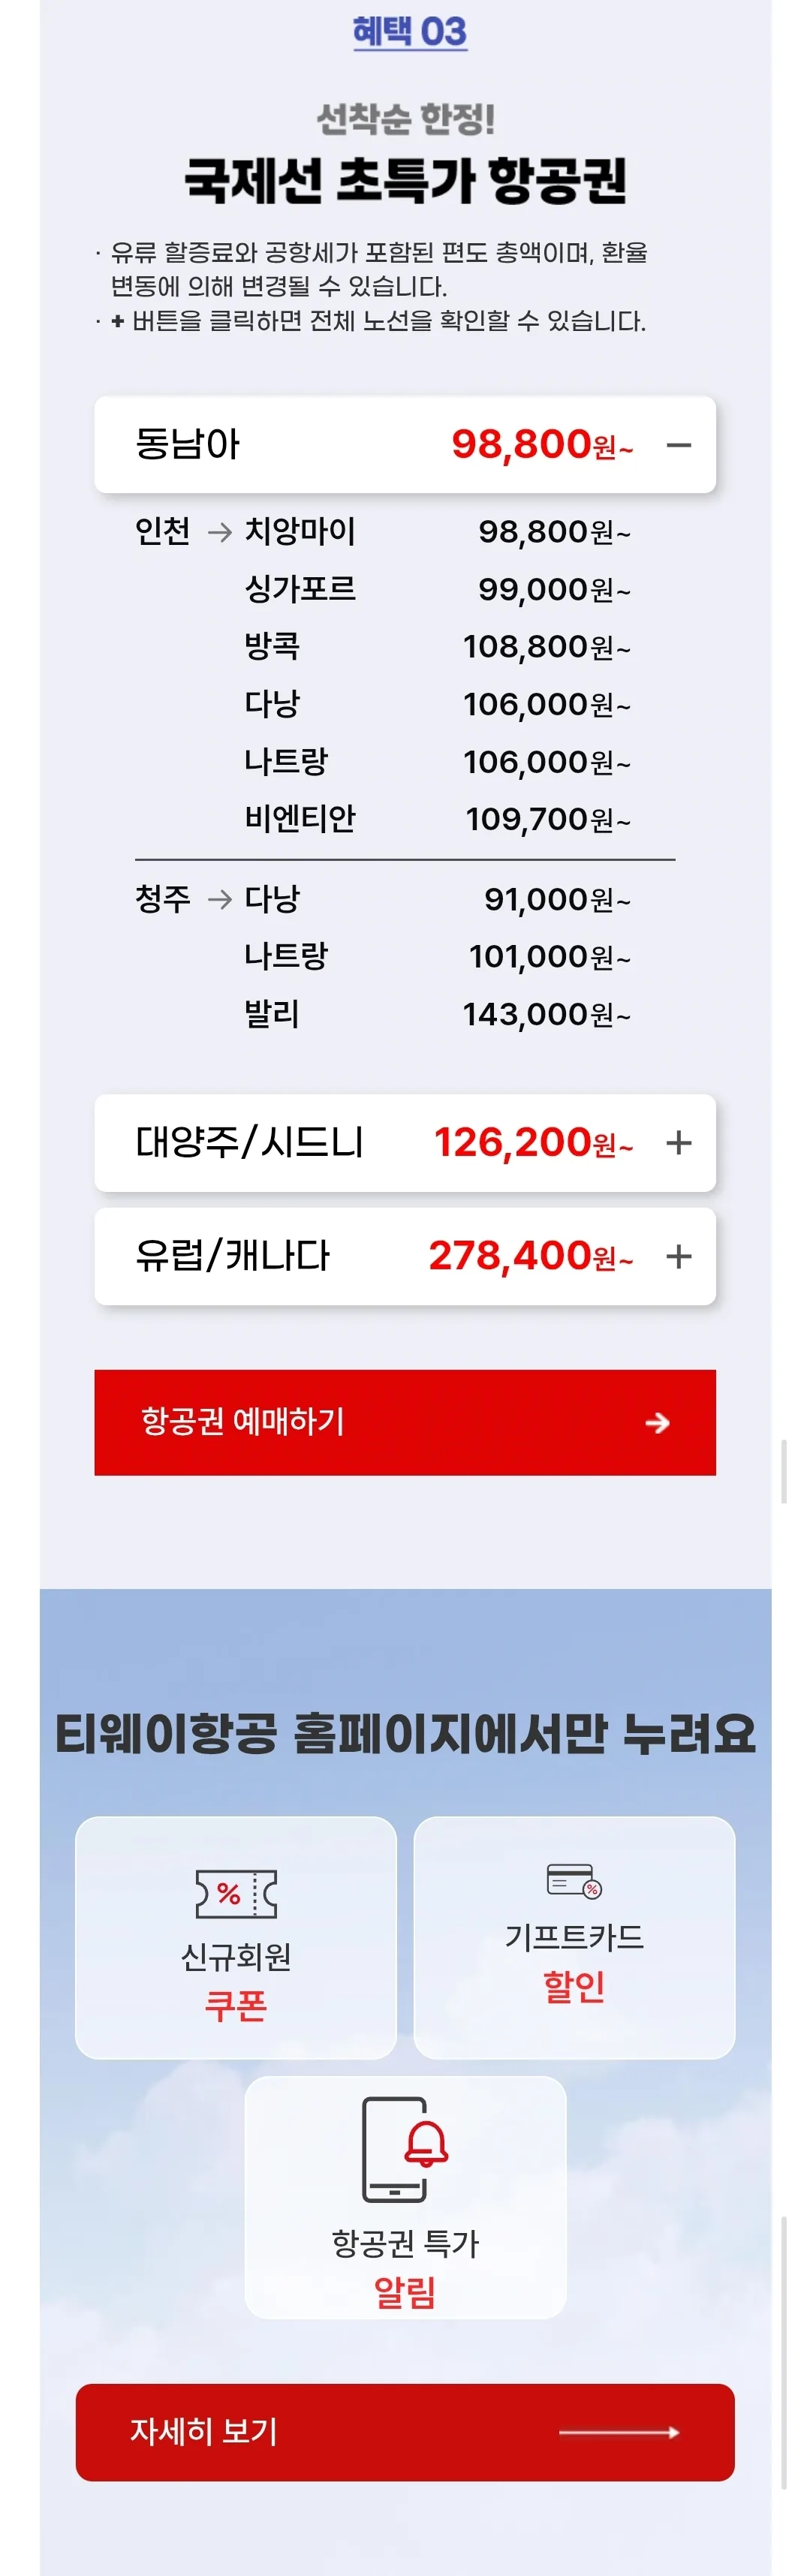Open the 신규회원 쿠폰 card

coord(236,1937)
